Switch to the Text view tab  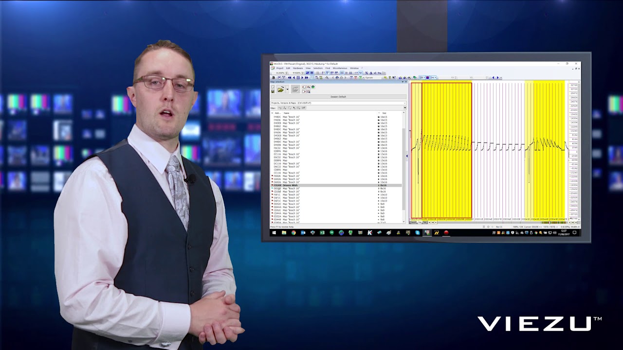413,222
